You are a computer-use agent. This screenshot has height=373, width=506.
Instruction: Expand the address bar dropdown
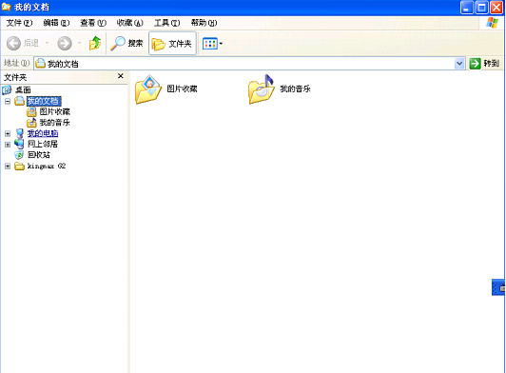coord(459,64)
